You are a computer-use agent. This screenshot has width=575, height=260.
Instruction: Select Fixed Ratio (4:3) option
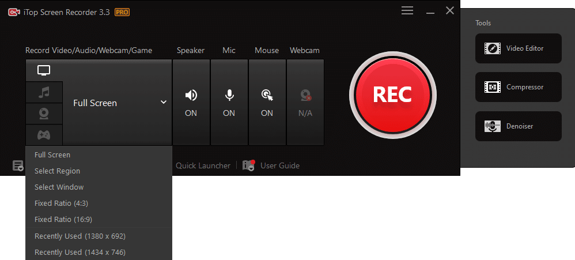click(x=61, y=204)
